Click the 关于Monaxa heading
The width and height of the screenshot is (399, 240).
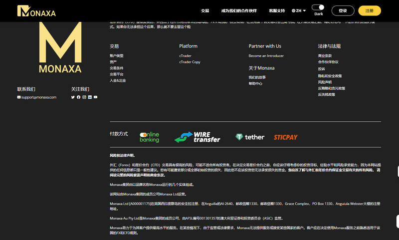(x=261, y=68)
